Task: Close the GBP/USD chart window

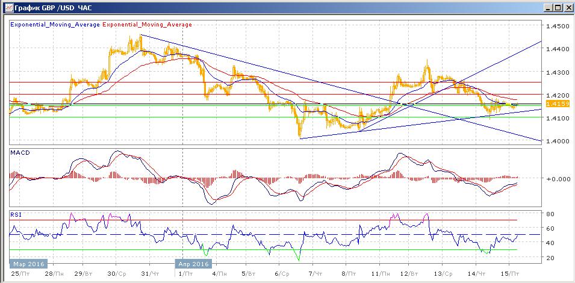Action: [x=567, y=7]
